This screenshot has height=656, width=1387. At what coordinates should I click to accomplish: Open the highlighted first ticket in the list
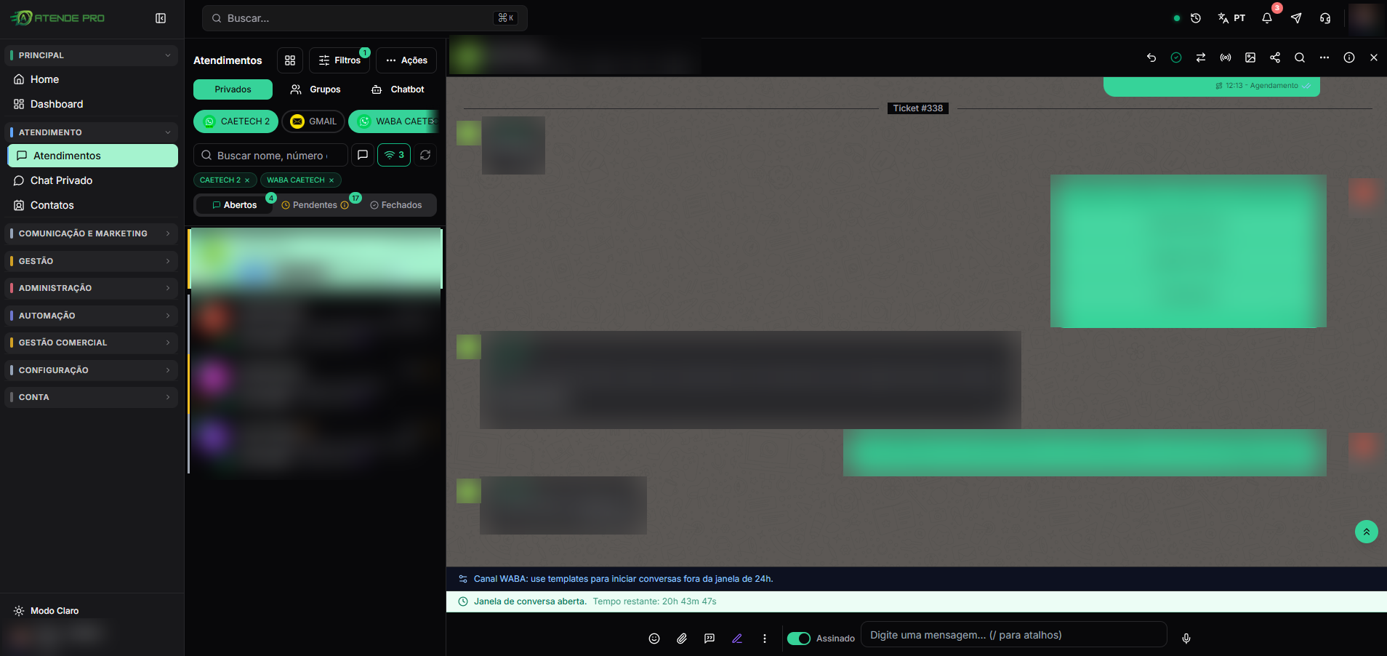315,259
